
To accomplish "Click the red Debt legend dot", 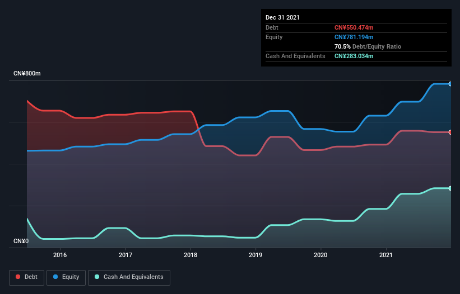I will point(18,277).
